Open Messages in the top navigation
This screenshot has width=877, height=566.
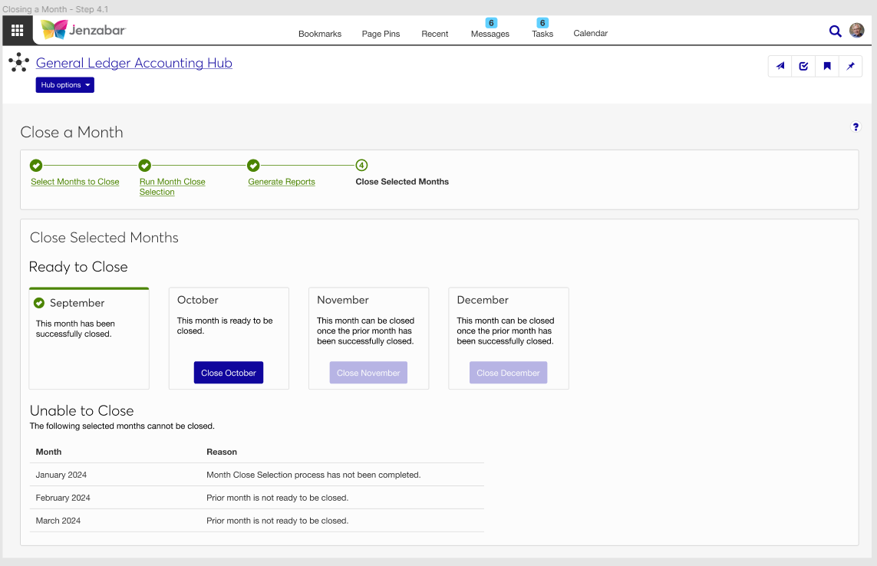[490, 34]
